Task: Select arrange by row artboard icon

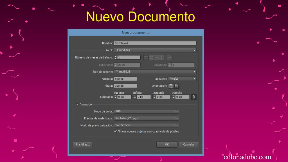Action: click(156, 57)
